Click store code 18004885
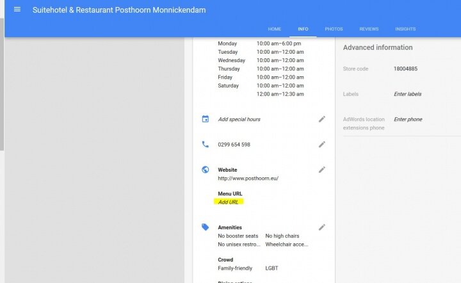The height and width of the screenshot is (283, 461). coord(405,69)
